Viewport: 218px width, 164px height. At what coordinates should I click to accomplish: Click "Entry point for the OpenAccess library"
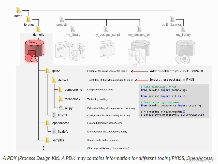(107, 132)
